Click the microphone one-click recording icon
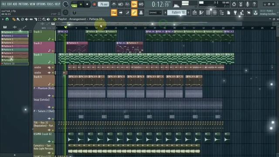The height and width of the screenshot is (157, 279). (x=247, y=4)
